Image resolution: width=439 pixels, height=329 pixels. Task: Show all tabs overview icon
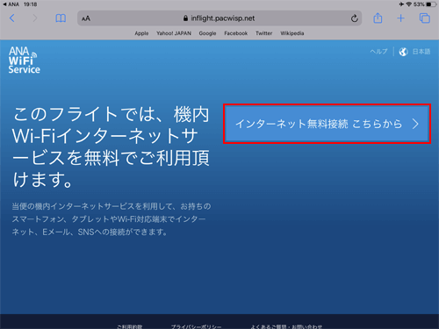(425, 18)
